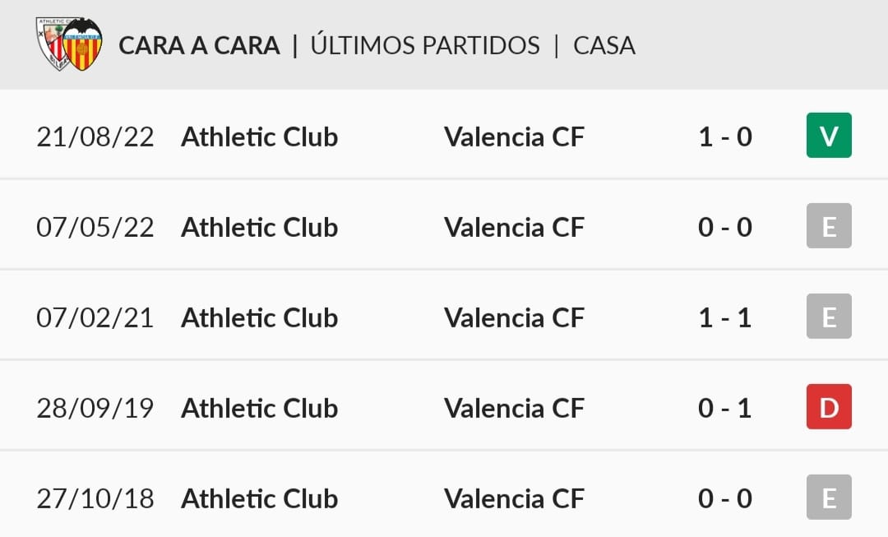Open Athletic Club in 28/09/19 match
888x537 pixels.
pos(259,408)
